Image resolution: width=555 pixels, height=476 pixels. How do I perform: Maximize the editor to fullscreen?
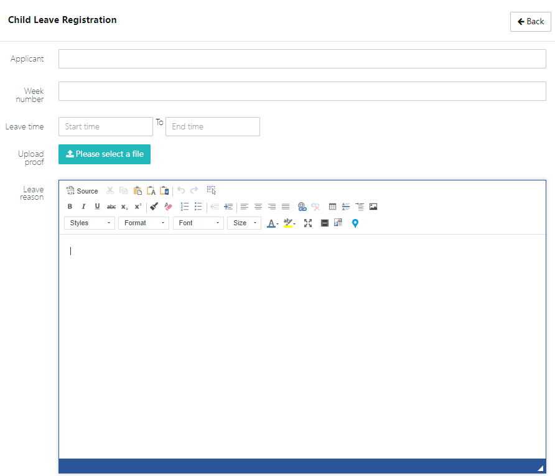coord(308,223)
